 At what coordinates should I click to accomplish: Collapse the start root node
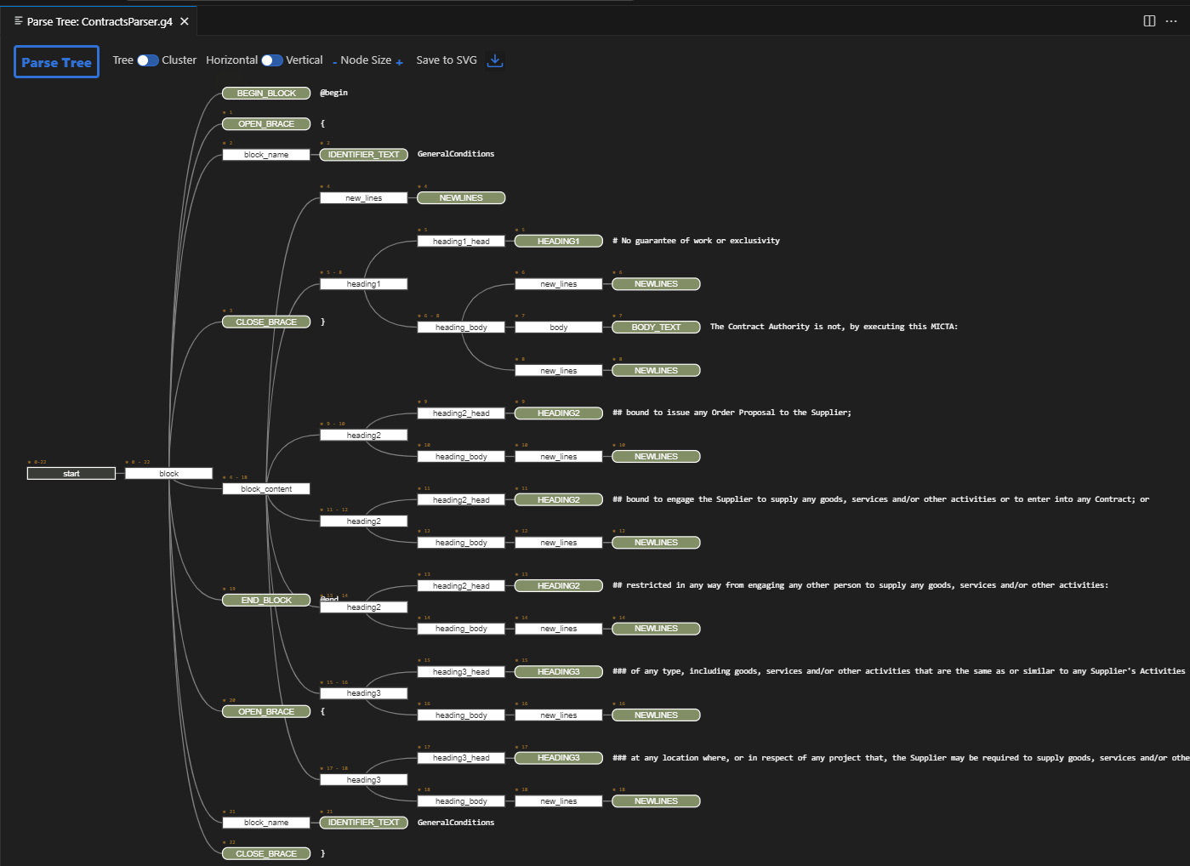[71, 474]
